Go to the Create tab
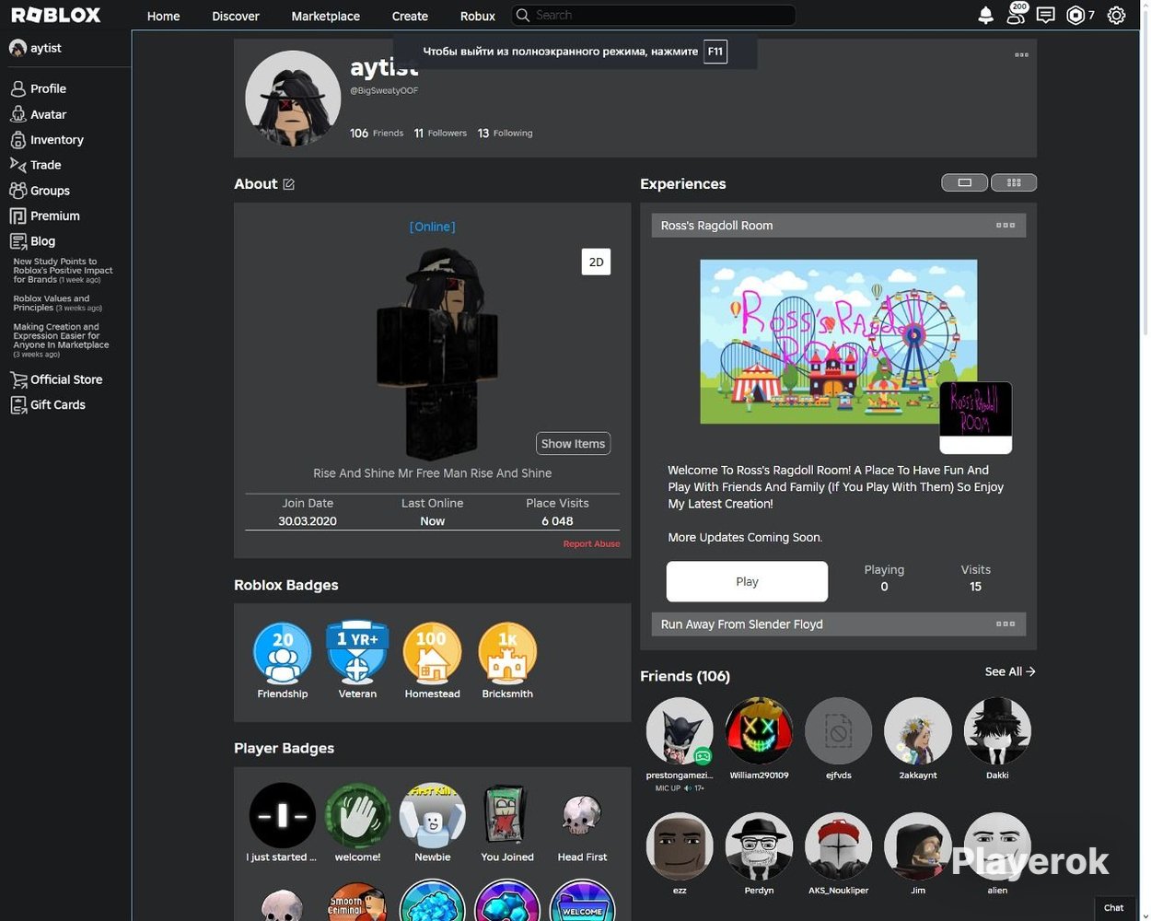 pos(410,16)
